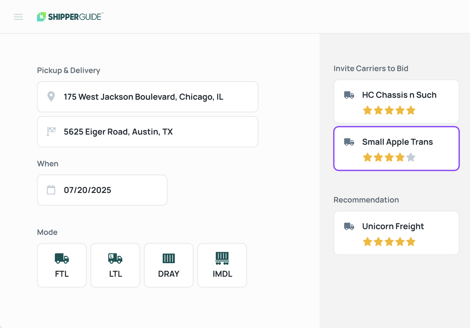Viewport: 470px width, 328px height.
Task: Click the grey fifth star of Small Apple Trans
Action: pyautogui.click(x=411, y=157)
